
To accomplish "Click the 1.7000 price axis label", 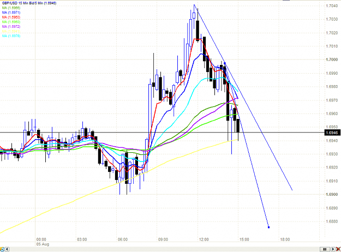I will pyautogui.click(x=332, y=59).
